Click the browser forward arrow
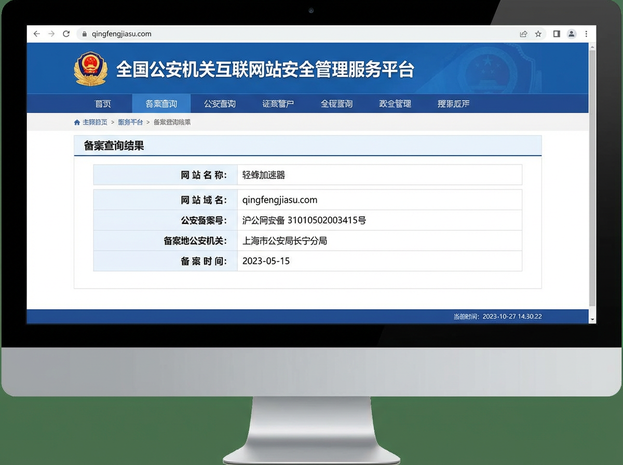Screen dimensions: 623x465 [50, 33]
